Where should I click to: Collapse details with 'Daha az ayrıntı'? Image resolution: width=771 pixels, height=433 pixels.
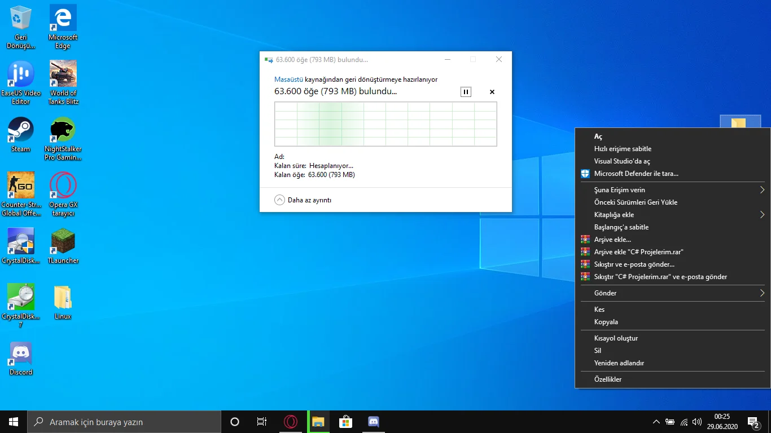click(303, 200)
